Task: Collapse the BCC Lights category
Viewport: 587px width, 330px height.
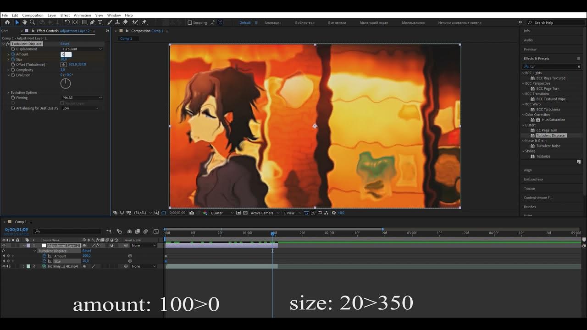Action: click(523, 73)
